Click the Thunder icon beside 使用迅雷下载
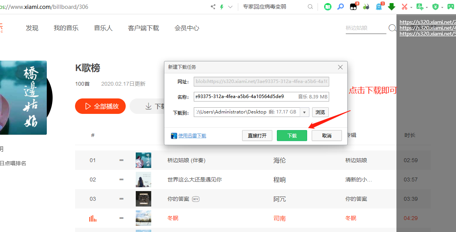This screenshot has height=232, width=456. (174, 135)
